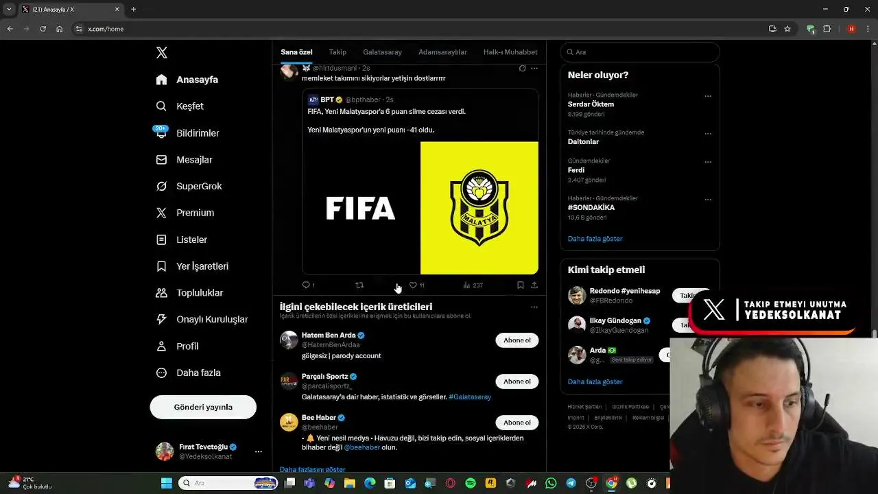Image resolution: width=878 pixels, height=494 pixels.
Task: Subscribe to Bee Haber via Abone ol
Action: pos(517,423)
